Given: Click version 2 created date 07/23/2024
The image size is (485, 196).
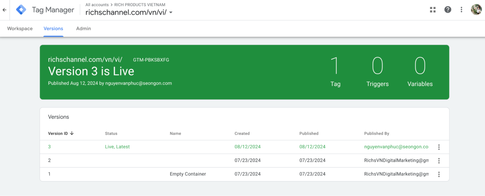Looking at the screenshot, I should click(248, 160).
